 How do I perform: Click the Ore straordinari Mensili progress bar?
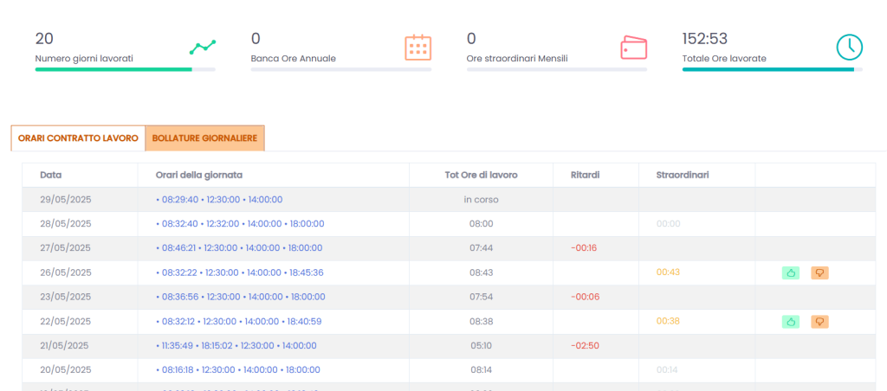point(557,69)
